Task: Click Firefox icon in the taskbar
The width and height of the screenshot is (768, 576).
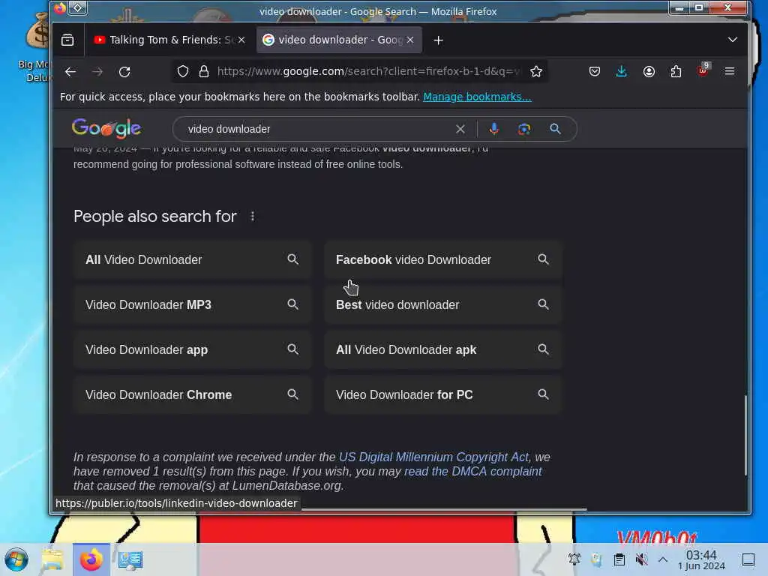Action: click(91, 559)
